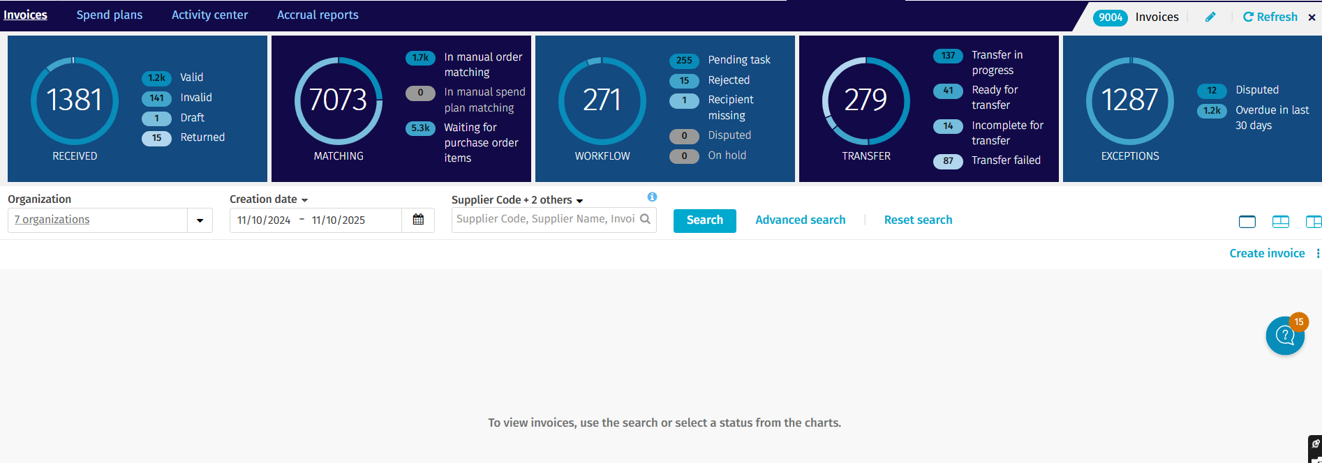
Task: Open the calendar date picker icon
Action: 418,220
